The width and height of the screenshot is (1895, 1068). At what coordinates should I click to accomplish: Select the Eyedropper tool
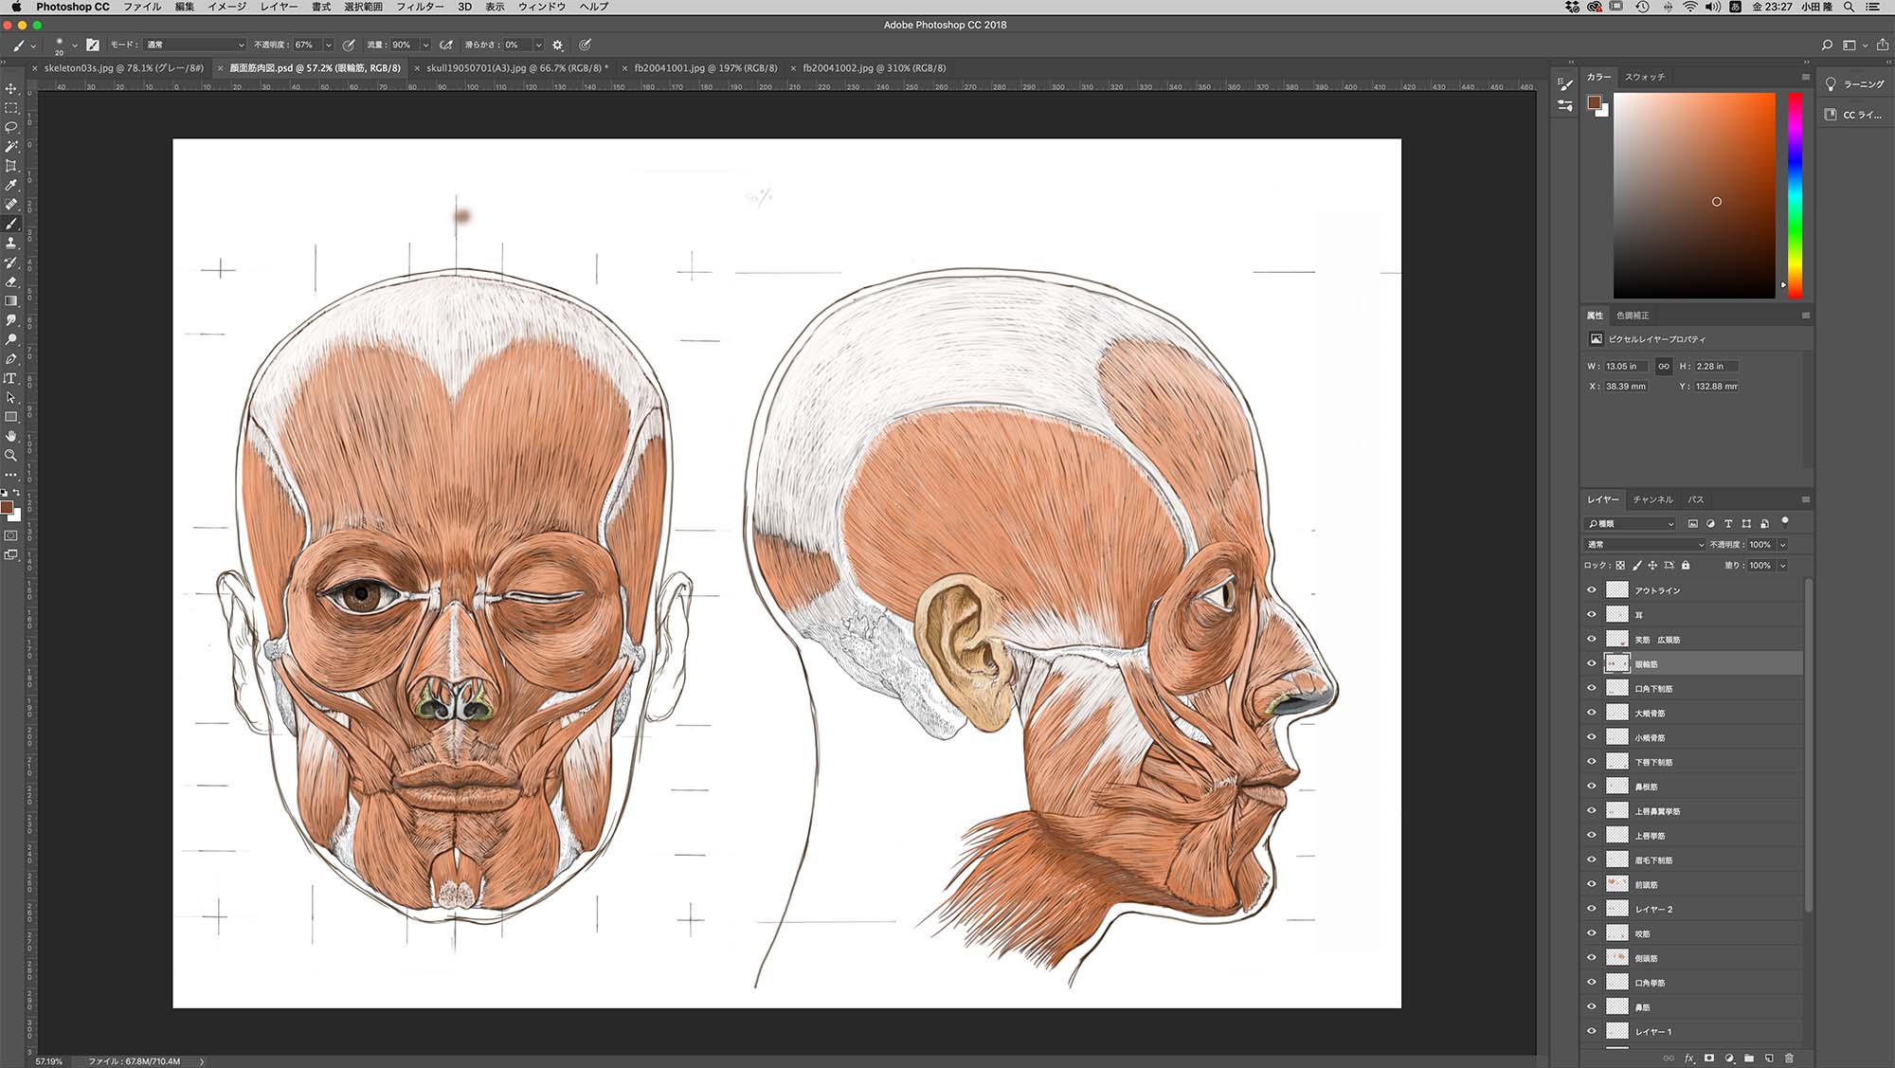pyautogui.click(x=11, y=185)
